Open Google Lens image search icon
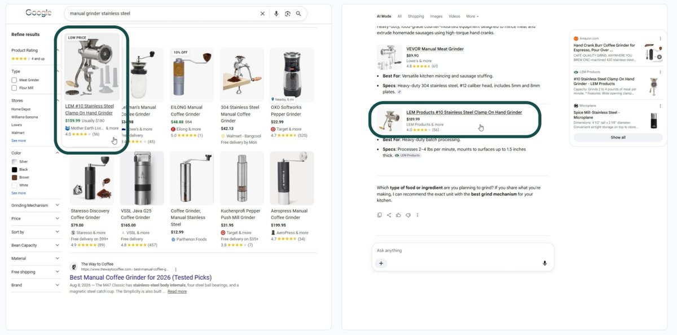This screenshot has height=335, width=677. tap(287, 14)
